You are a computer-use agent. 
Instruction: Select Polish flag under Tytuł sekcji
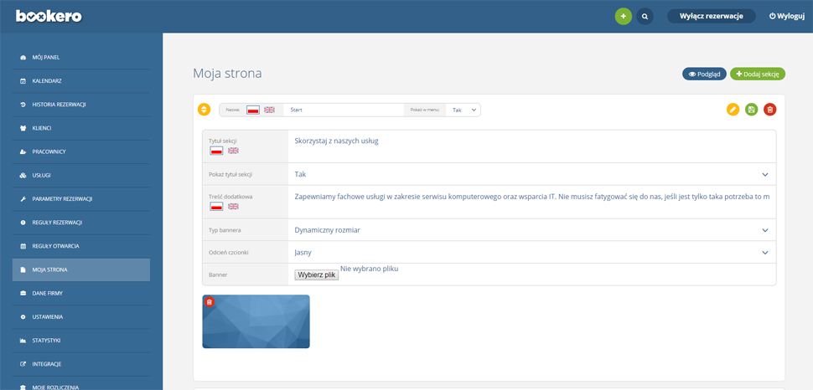point(216,151)
